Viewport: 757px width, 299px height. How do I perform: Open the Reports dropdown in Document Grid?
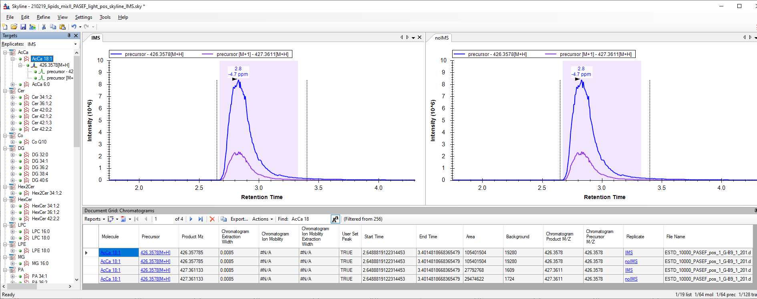coord(95,219)
